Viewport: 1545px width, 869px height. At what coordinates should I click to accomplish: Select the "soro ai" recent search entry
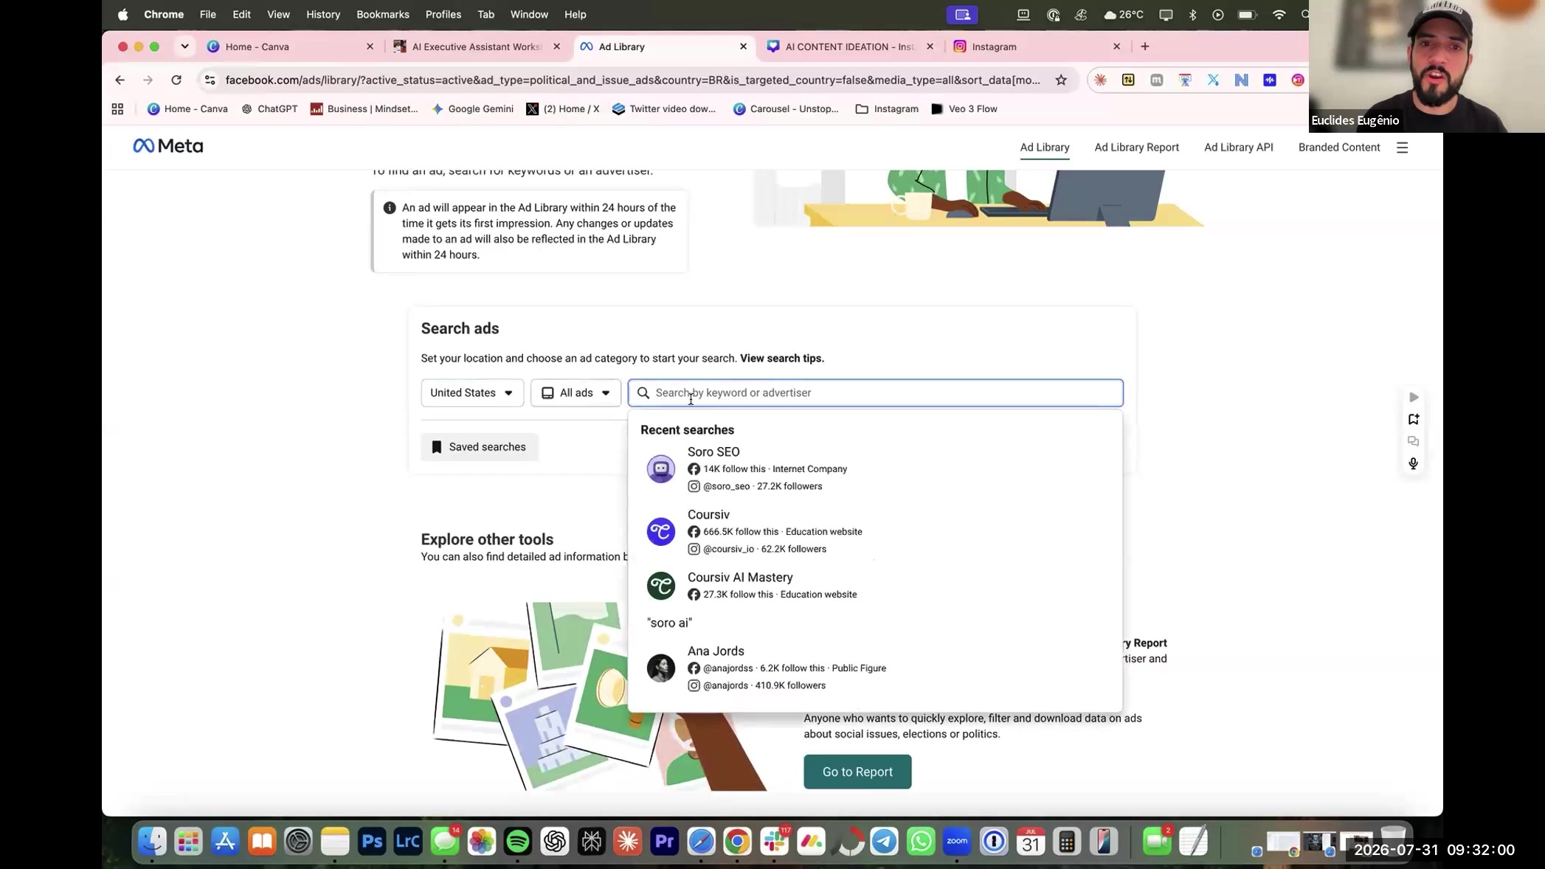669,623
